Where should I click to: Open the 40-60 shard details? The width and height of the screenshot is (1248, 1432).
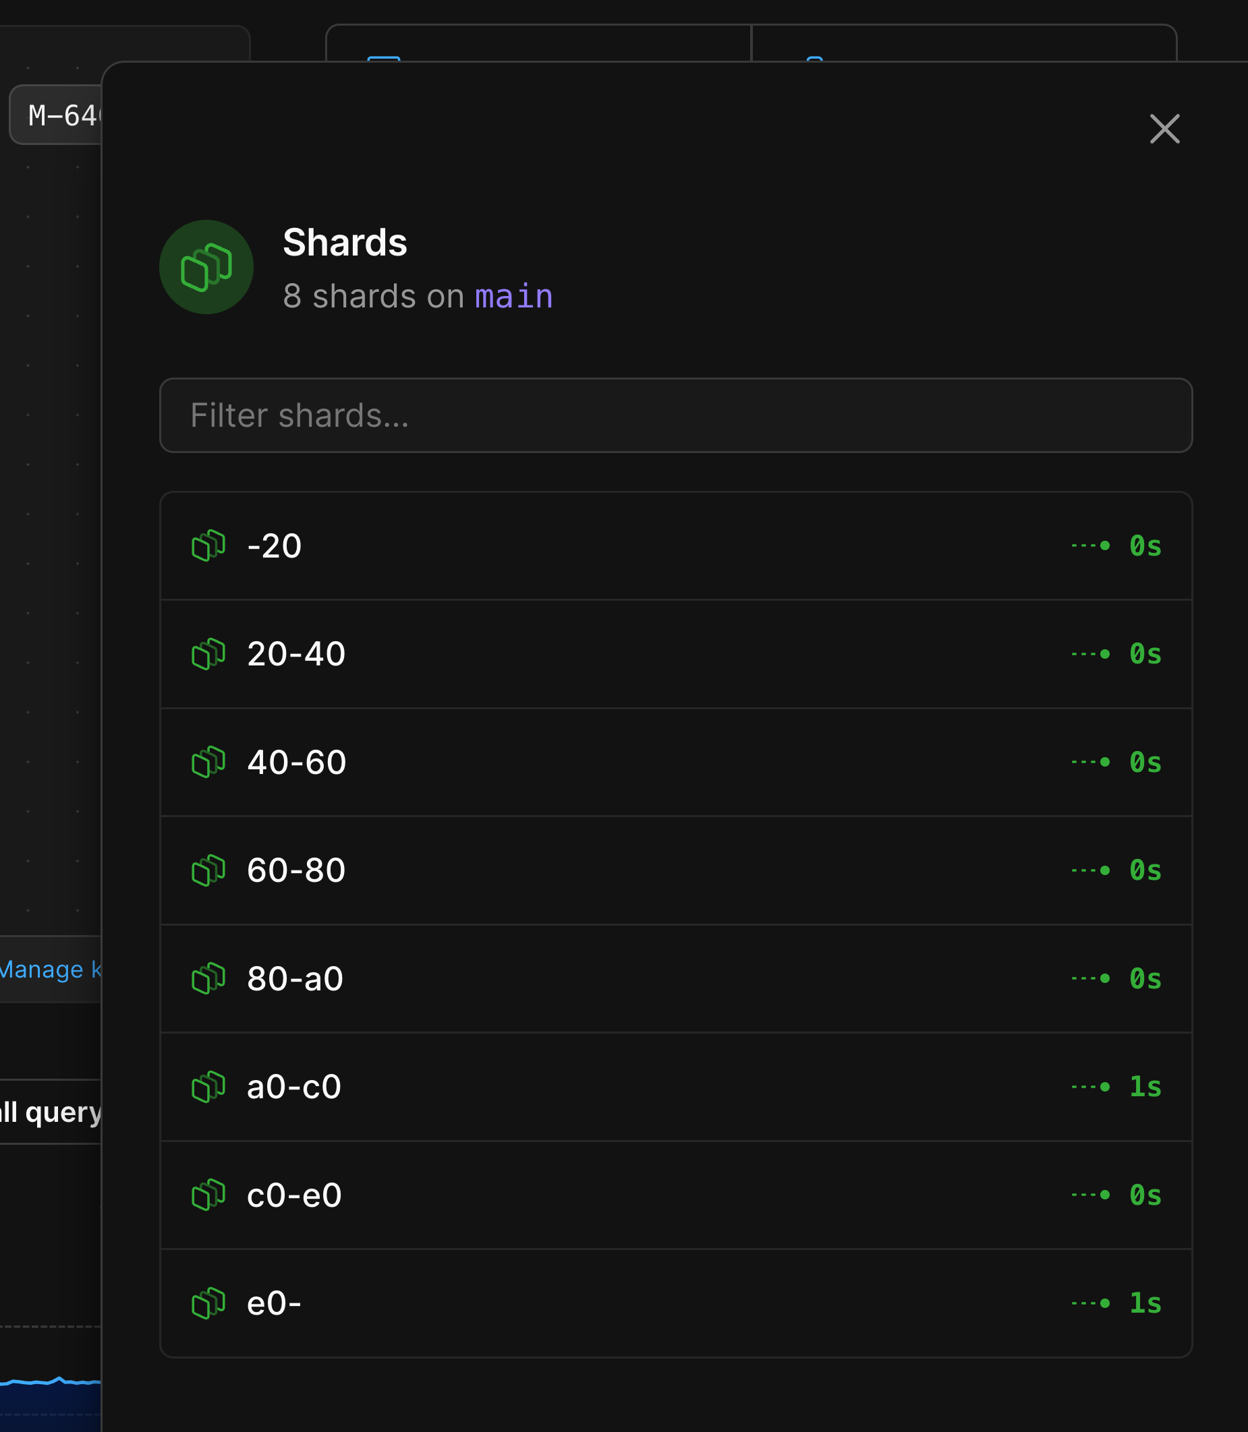click(627, 762)
